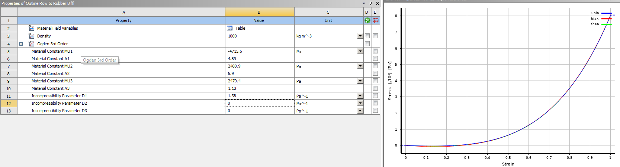
Task: Select row 12 header
Action: pyautogui.click(x=9, y=104)
